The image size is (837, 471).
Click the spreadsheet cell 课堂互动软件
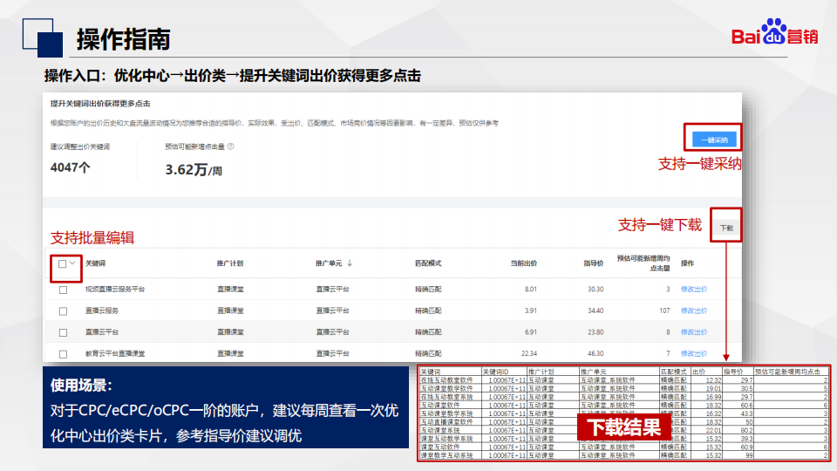(x=440, y=447)
